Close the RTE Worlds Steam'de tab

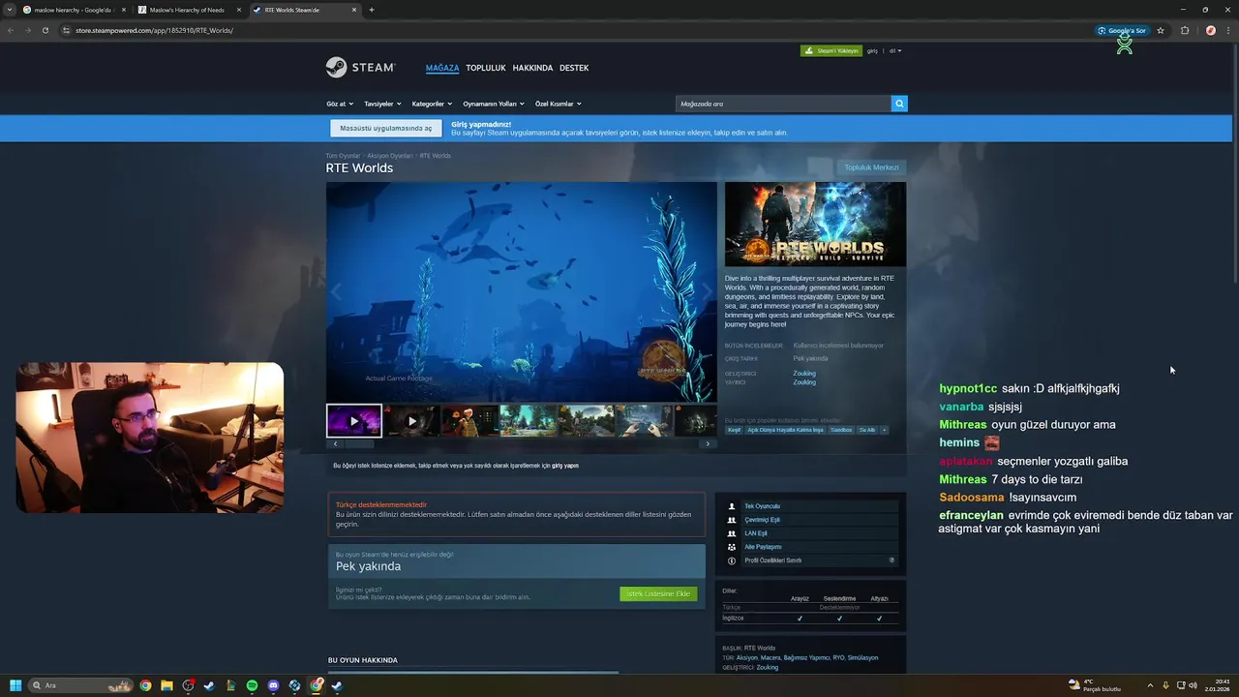[x=354, y=10]
